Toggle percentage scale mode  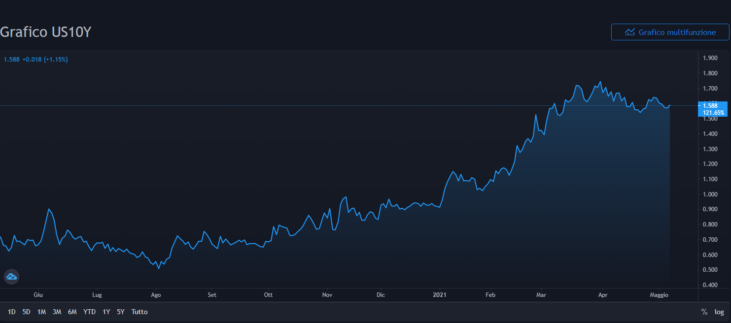704,312
